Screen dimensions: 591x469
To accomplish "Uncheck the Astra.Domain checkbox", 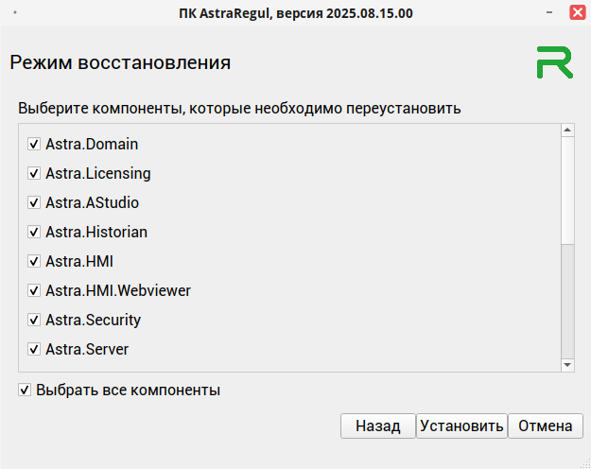I will (x=34, y=145).
